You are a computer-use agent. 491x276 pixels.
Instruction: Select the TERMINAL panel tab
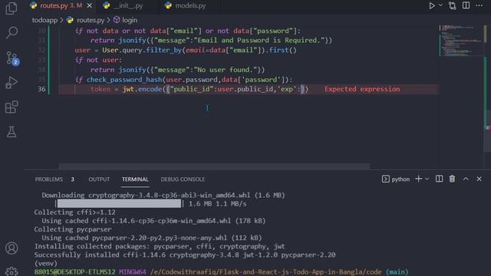[135, 179]
